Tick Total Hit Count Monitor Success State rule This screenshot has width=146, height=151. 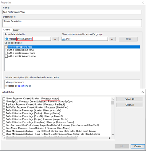(4, 134)
